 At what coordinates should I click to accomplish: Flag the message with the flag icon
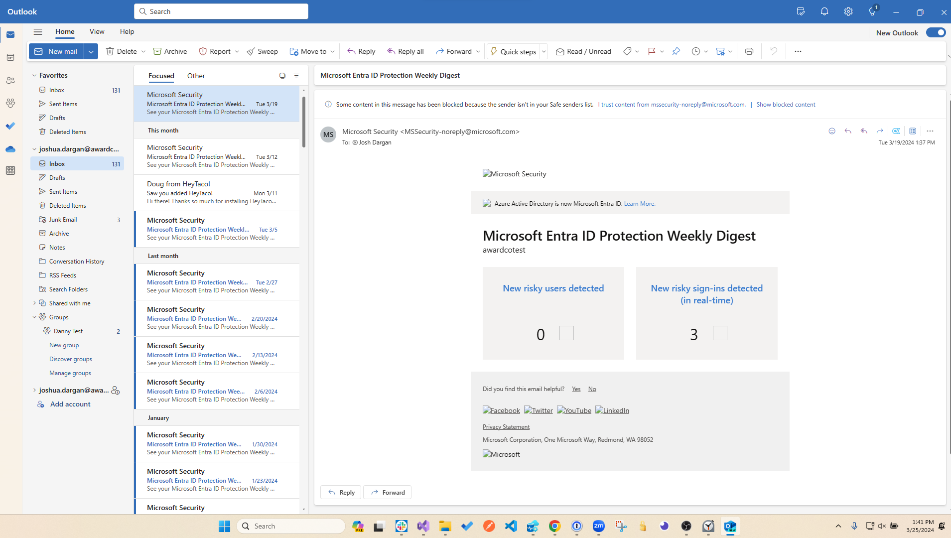652,51
